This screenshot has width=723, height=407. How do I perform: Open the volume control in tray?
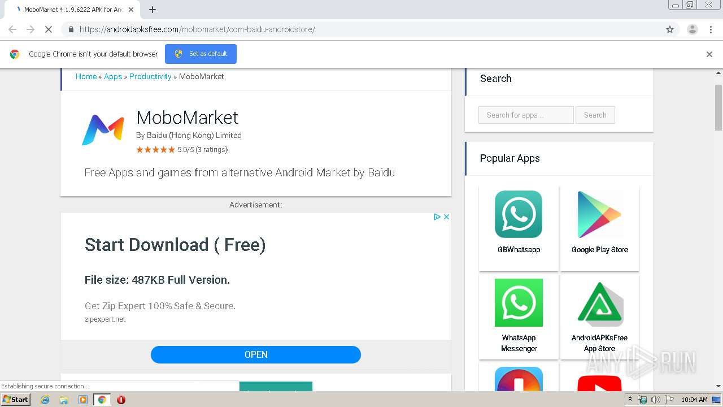655,400
